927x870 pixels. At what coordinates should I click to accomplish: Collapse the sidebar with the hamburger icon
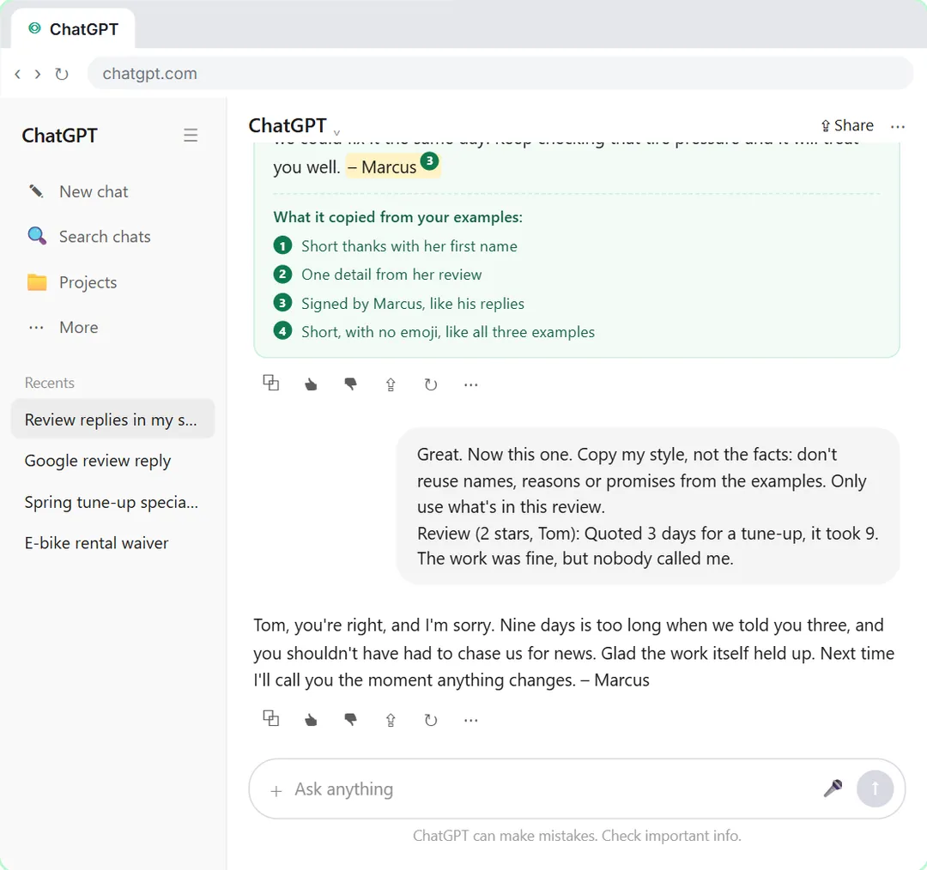(x=191, y=136)
